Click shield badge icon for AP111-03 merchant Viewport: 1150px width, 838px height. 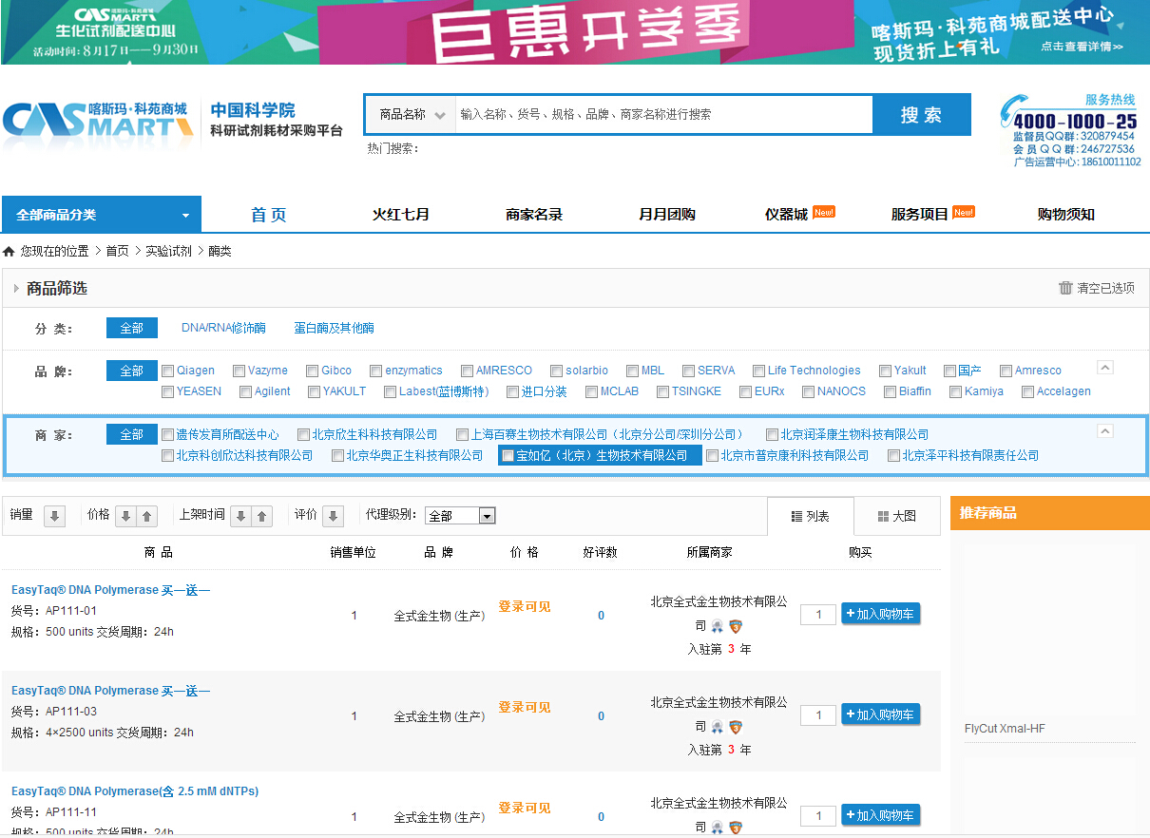[735, 727]
